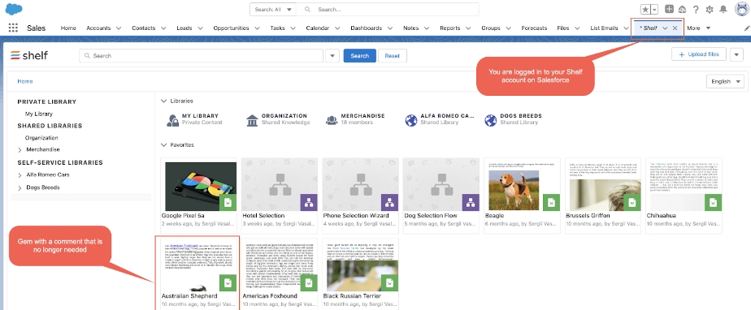Viewport: 751px width, 310px height.
Task: Open the English language dropdown
Action: tap(725, 81)
